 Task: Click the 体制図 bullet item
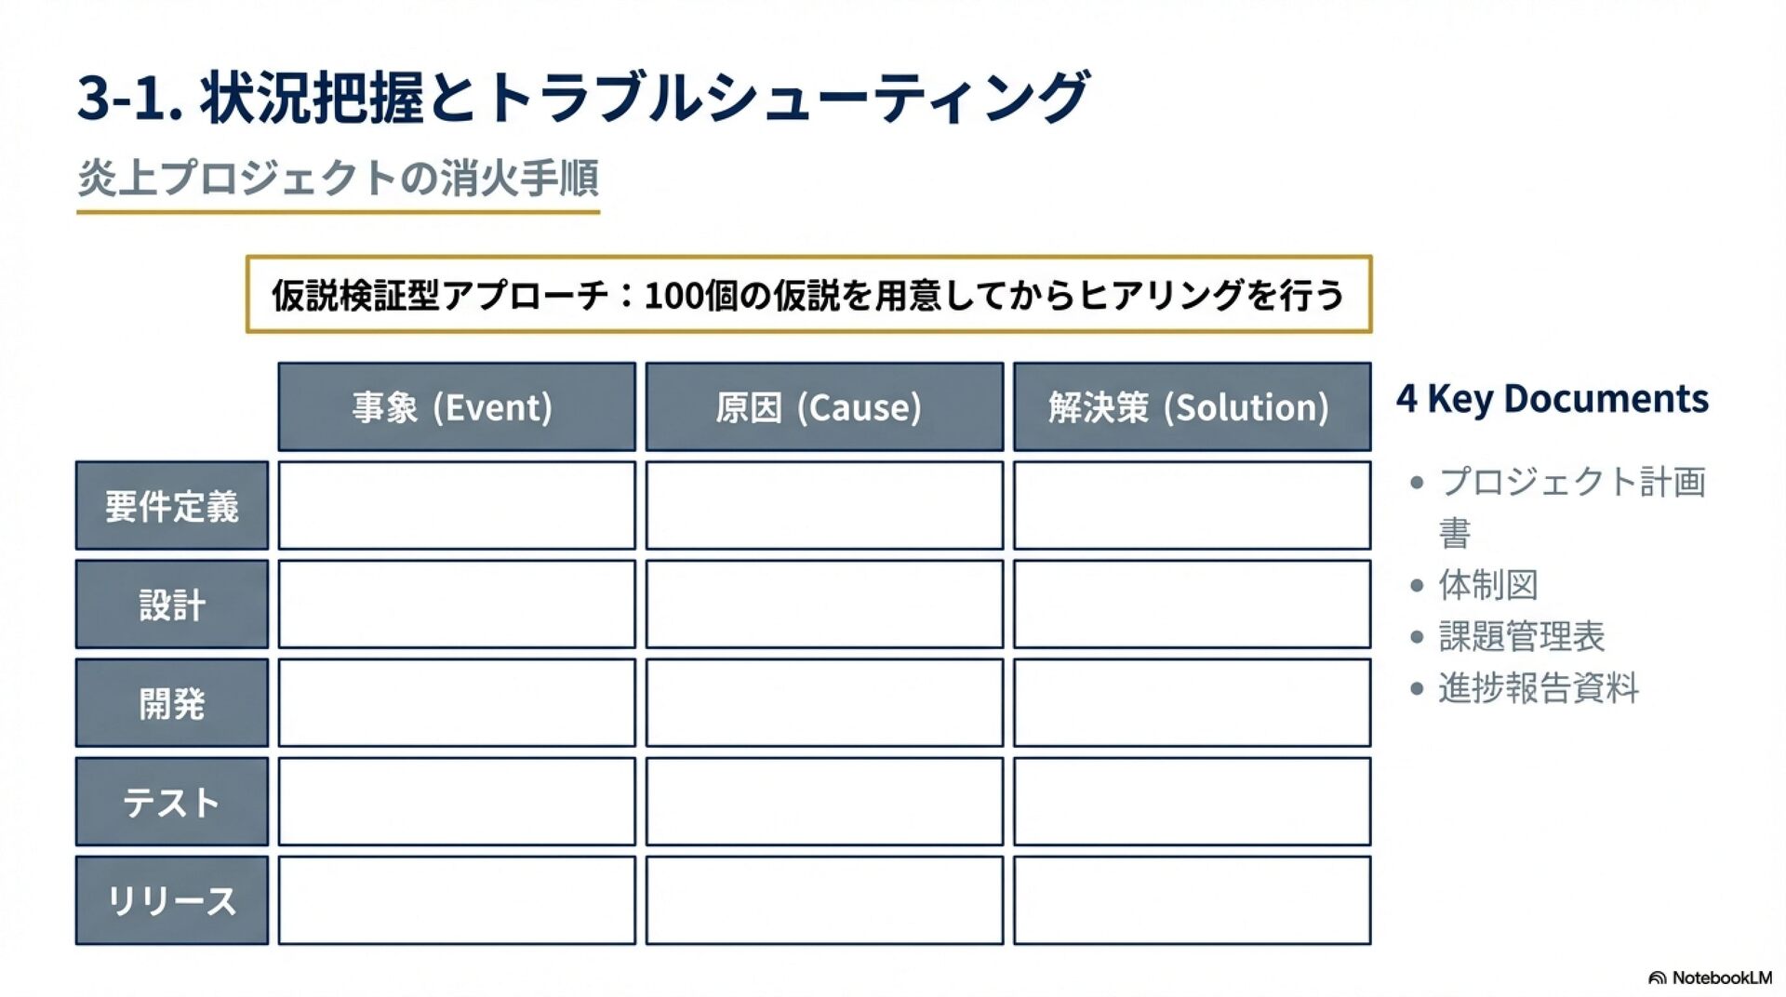click(1487, 585)
